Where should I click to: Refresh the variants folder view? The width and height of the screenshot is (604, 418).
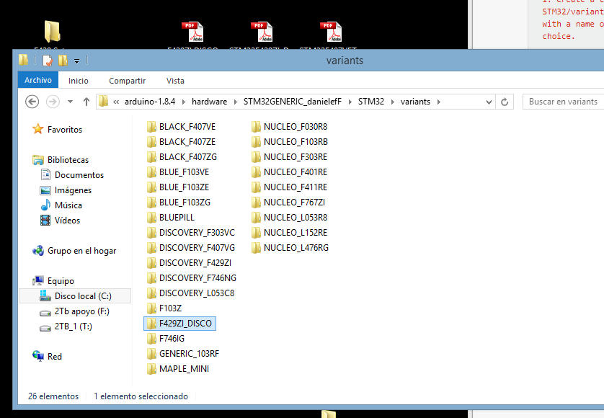coord(505,102)
